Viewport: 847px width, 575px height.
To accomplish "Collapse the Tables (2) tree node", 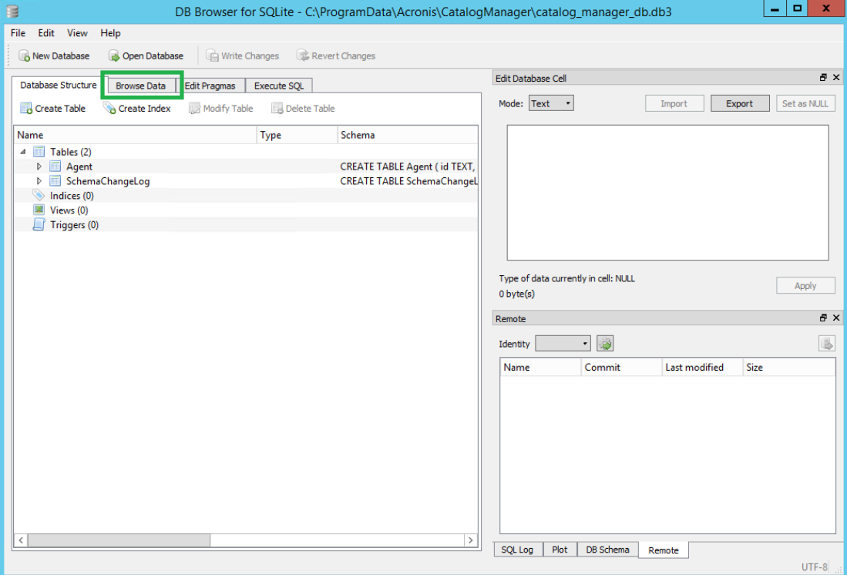I will tap(23, 152).
